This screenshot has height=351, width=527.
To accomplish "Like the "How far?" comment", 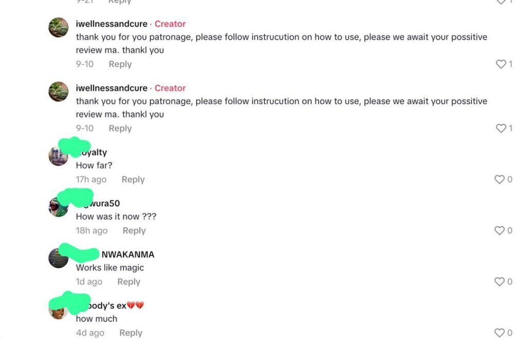I will [499, 179].
